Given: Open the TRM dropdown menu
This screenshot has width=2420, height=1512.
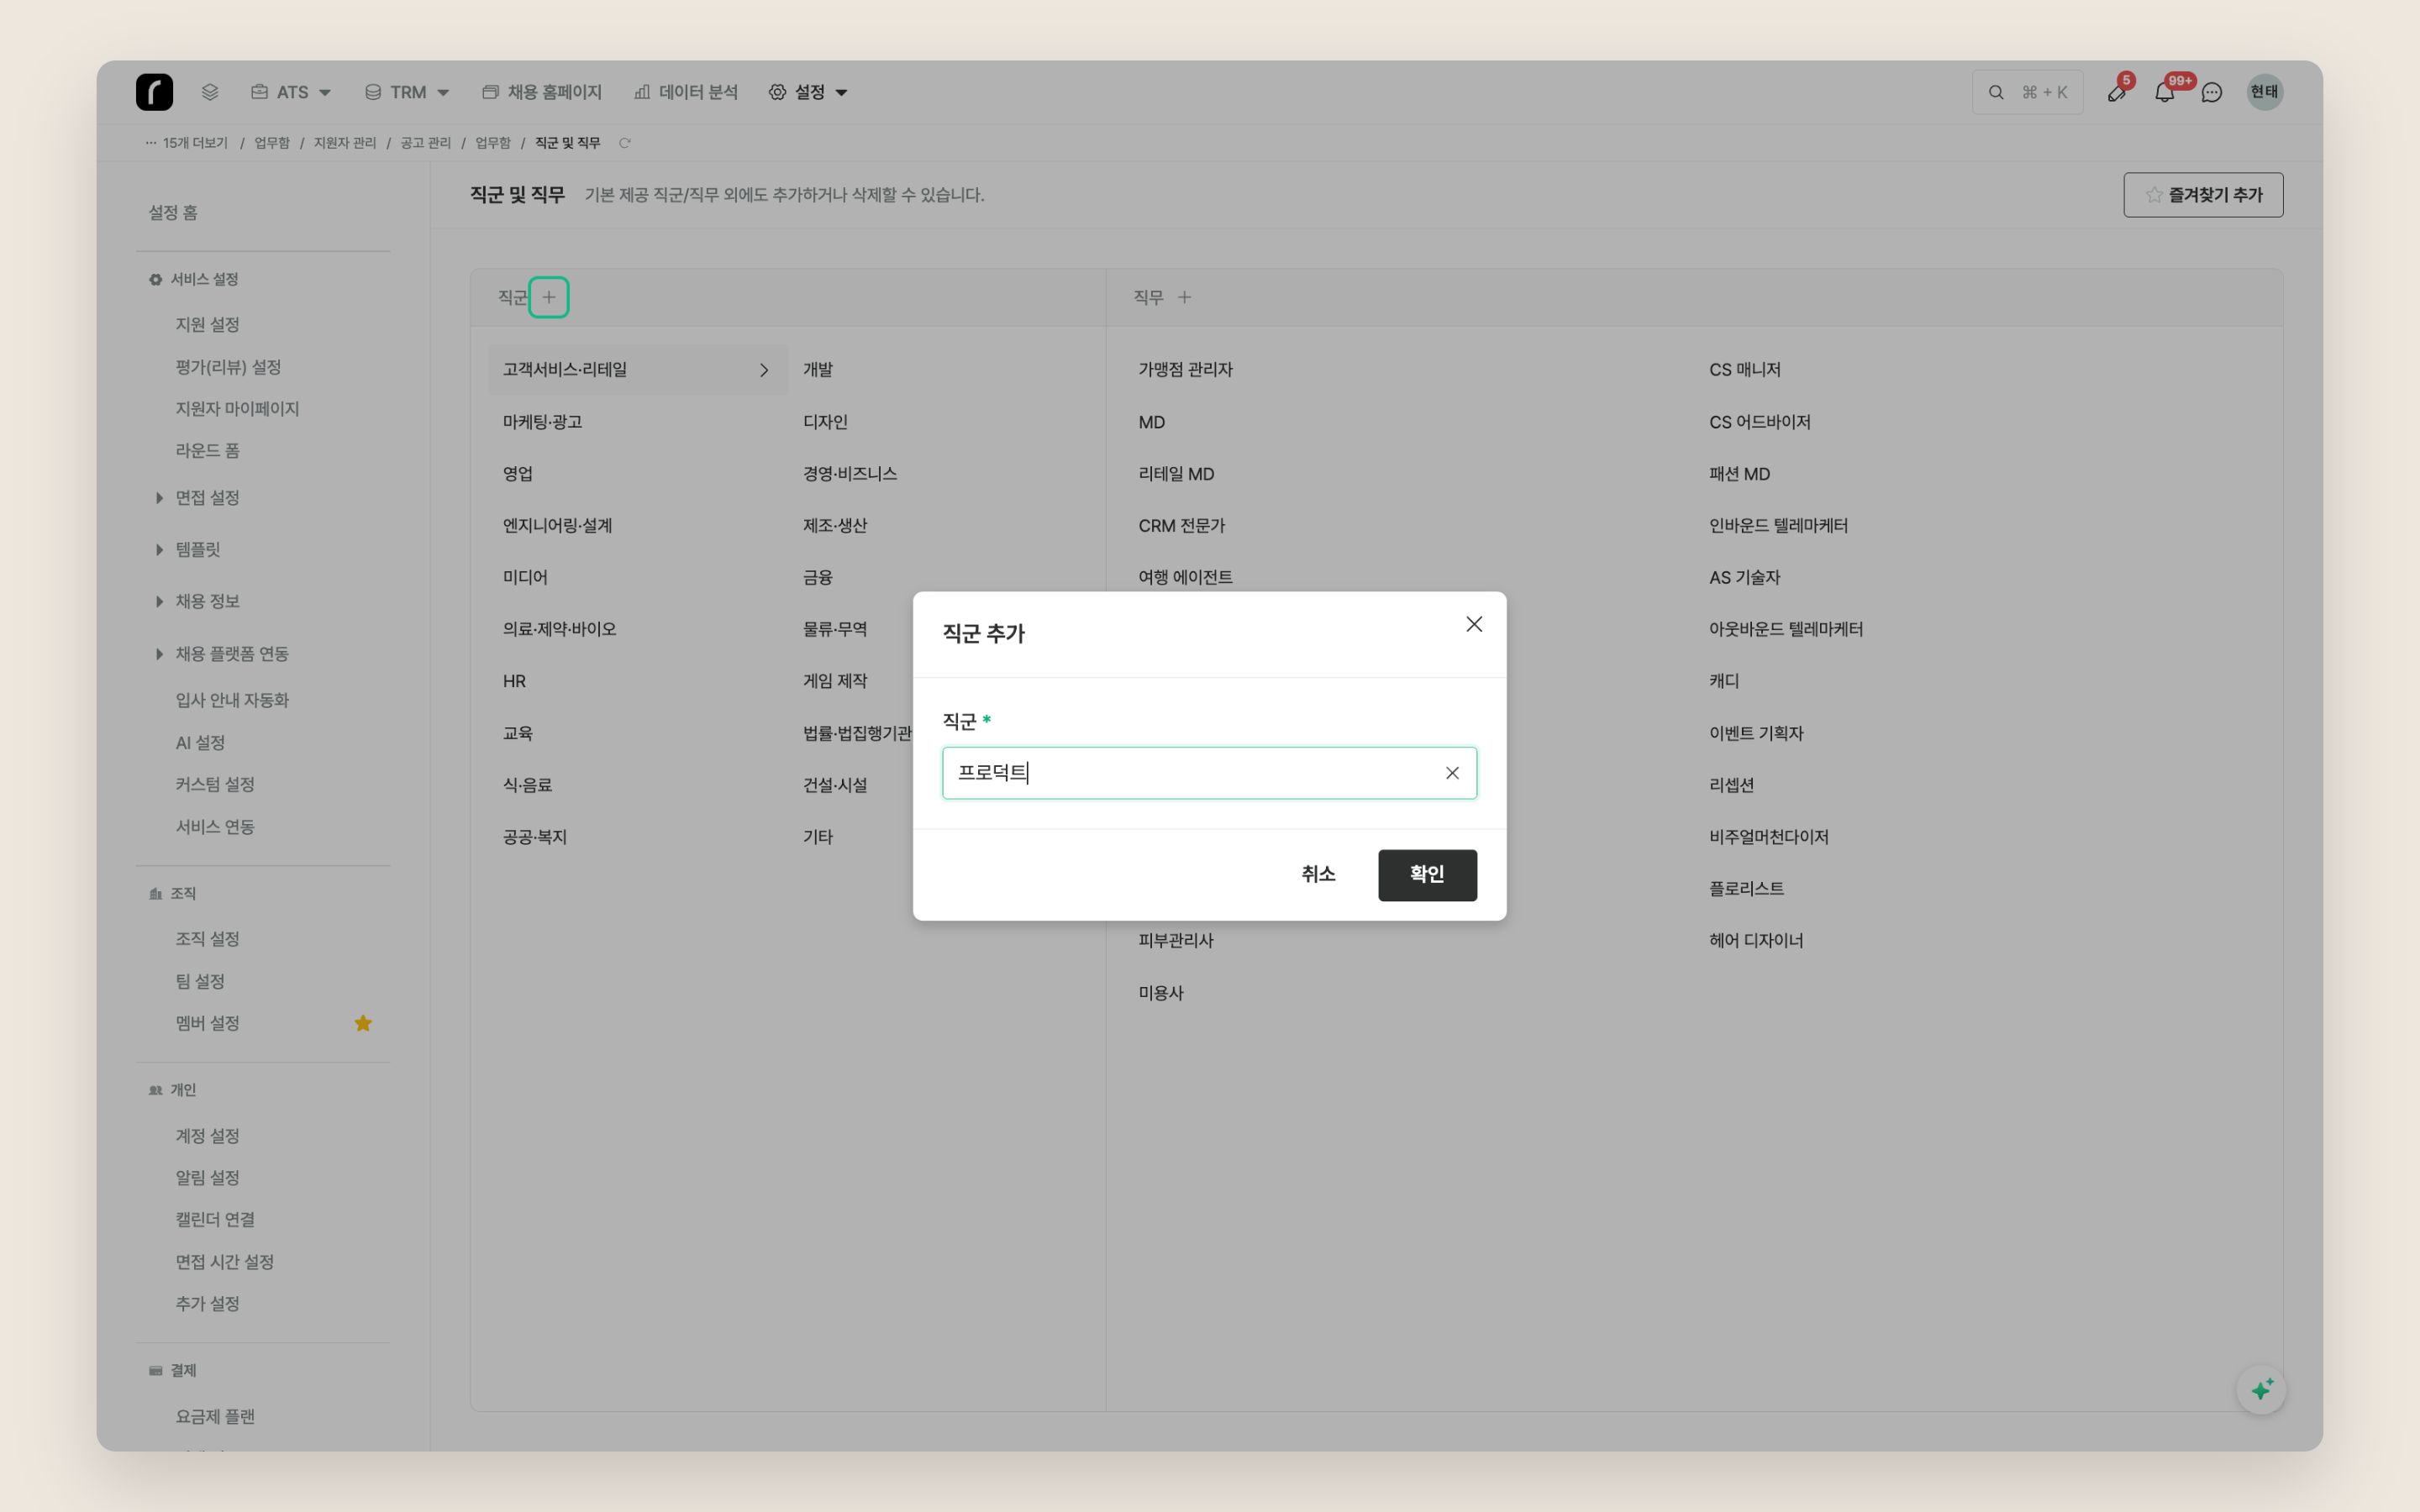Looking at the screenshot, I should point(406,92).
